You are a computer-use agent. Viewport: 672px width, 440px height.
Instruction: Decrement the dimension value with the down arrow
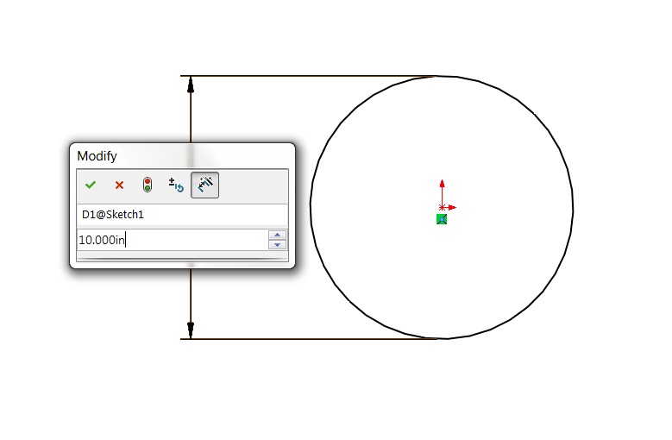(277, 245)
